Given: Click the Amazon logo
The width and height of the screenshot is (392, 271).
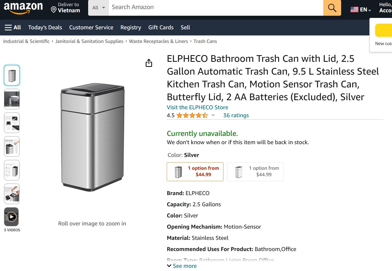Looking at the screenshot, I should click(x=23, y=7).
